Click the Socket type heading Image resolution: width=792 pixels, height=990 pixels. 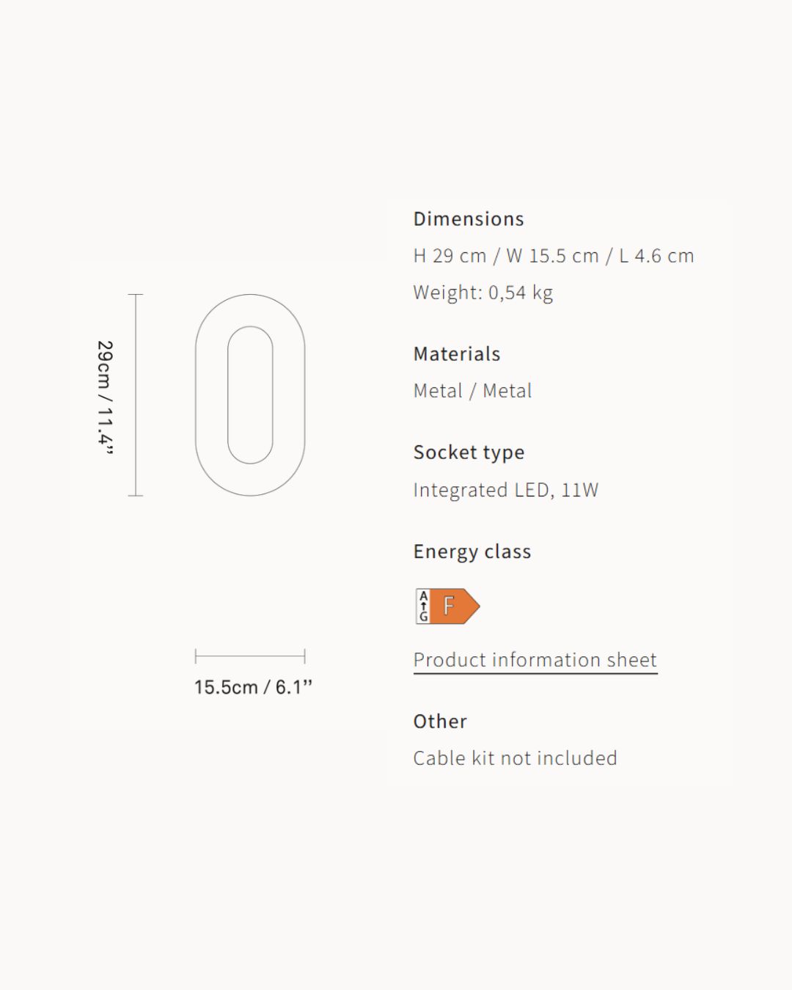pos(469,452)
